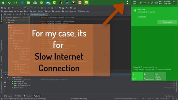Open the TODO tool tab
This screenshot has height=100, width=178.
point(18,96)
